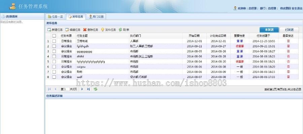Click the New Task (新建任务) toolbar icon
303x134 pixels.
49,30
